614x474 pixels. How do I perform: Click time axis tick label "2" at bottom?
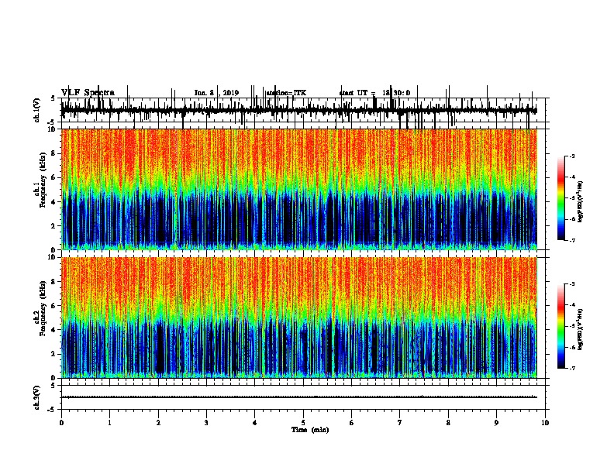coord(158,423)
